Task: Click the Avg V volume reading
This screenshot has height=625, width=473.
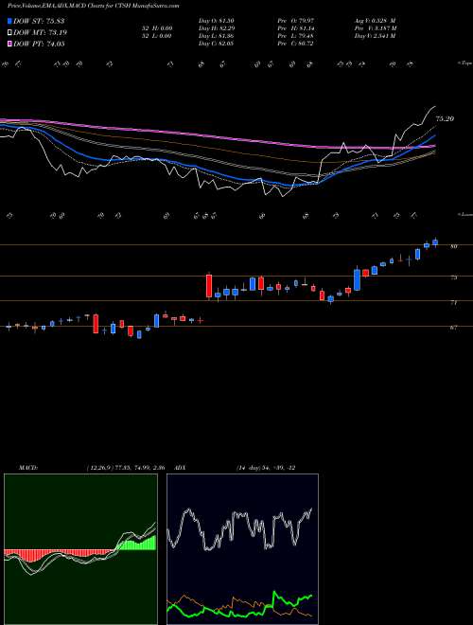Action: click(x=375, y=21)
